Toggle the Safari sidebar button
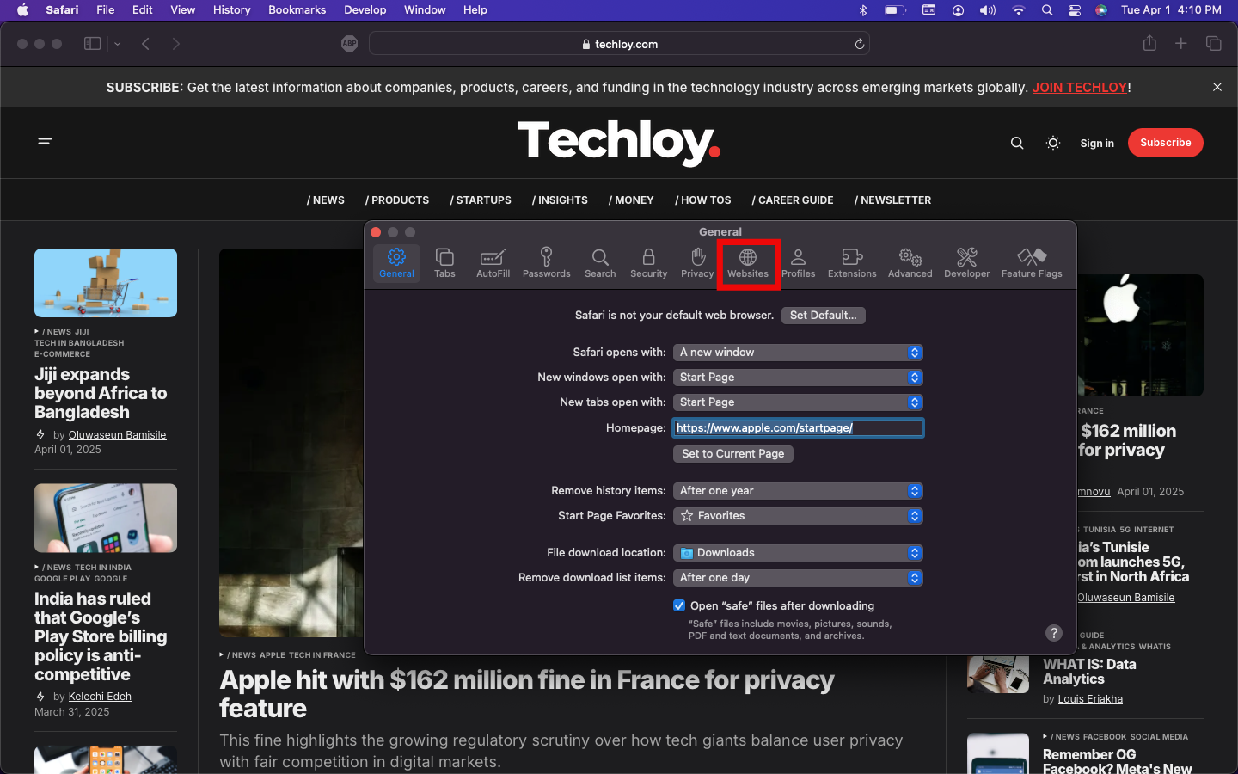 [92, 43]
